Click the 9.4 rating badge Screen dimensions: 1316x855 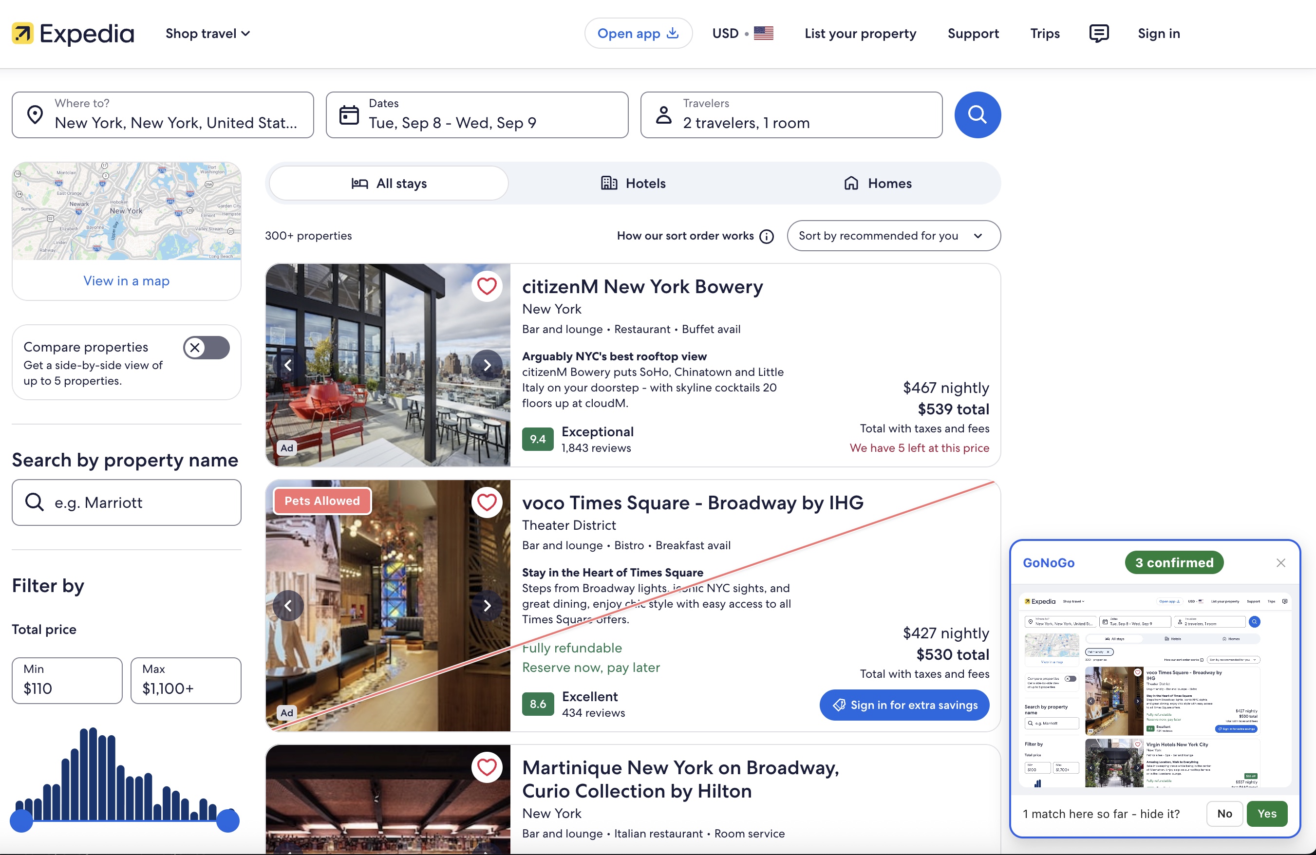click(x=538, y=439)
